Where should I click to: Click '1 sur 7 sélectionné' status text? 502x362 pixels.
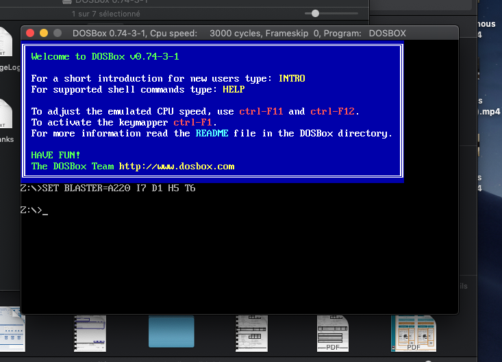coord(105,14)
